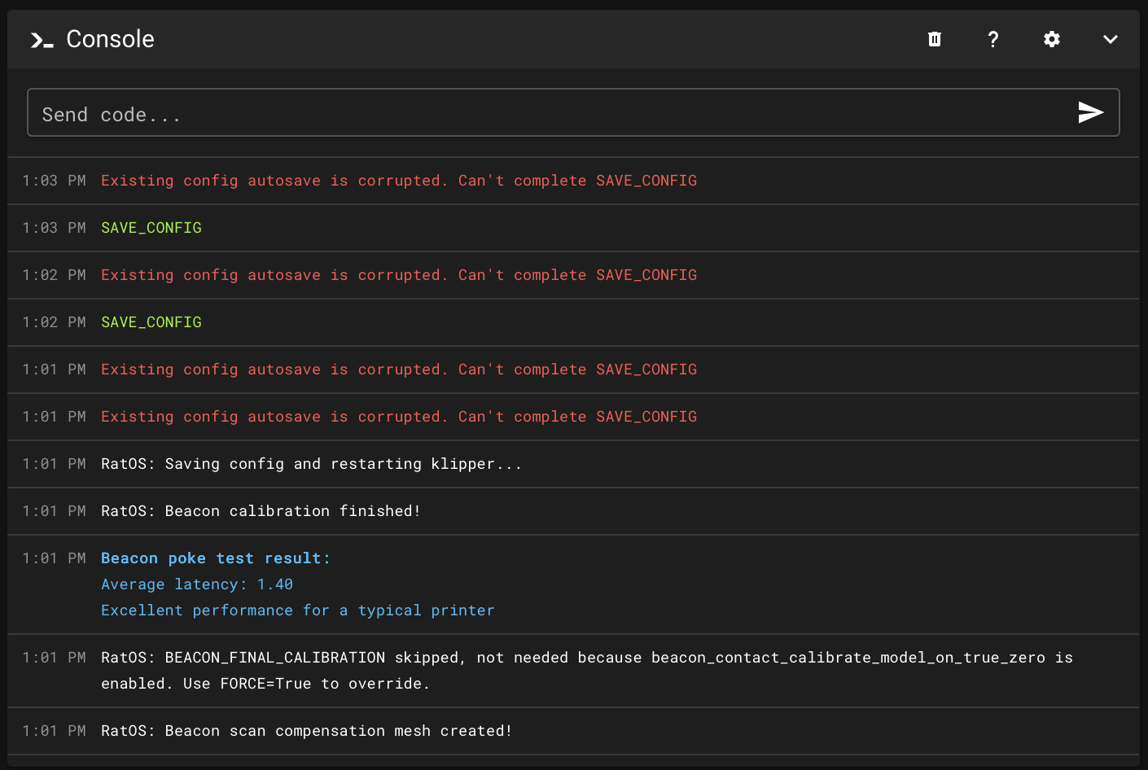This screenshot has width=1148, height=770.
Task: Collapse the Console panel with the chevron
Action: 1110,38
